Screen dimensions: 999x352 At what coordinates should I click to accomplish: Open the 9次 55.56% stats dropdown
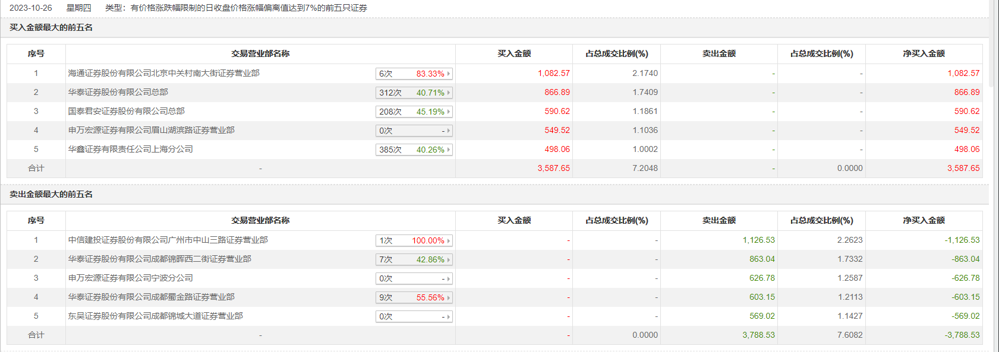click(414, 297)
